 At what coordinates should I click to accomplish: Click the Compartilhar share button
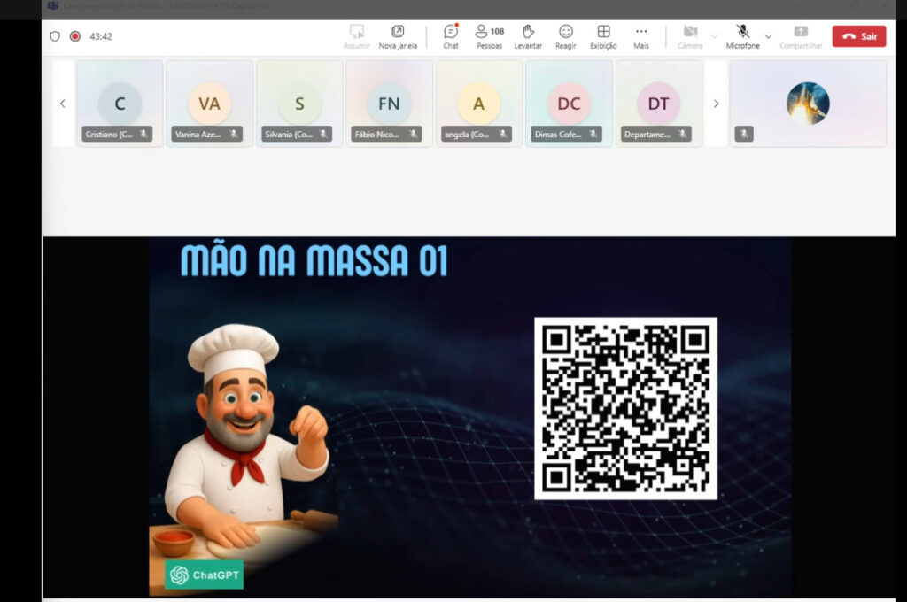(800, 35)
